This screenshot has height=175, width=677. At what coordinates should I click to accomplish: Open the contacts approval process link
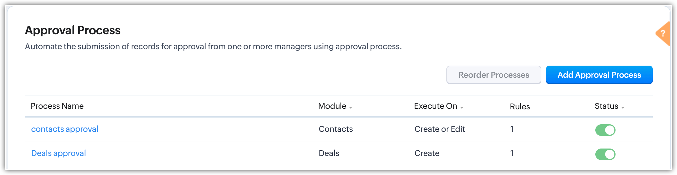tap(65, 129)
